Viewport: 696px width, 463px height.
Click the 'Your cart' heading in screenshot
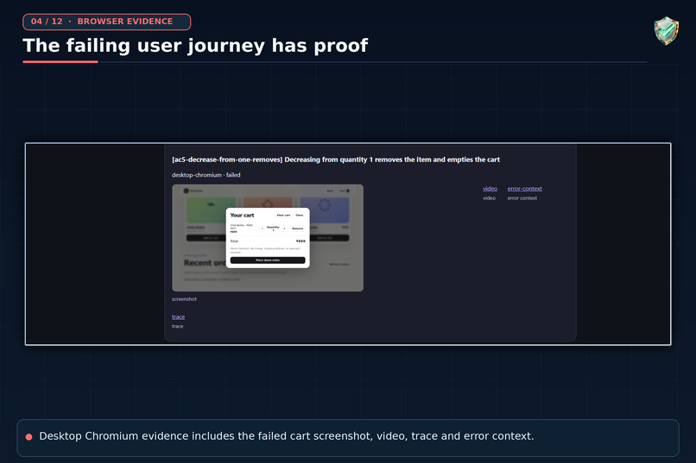click(242, 216)
